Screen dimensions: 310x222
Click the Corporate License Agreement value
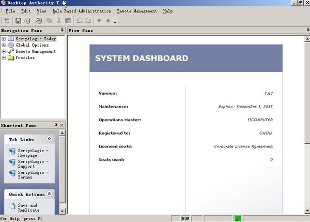(x=243, y=146)
